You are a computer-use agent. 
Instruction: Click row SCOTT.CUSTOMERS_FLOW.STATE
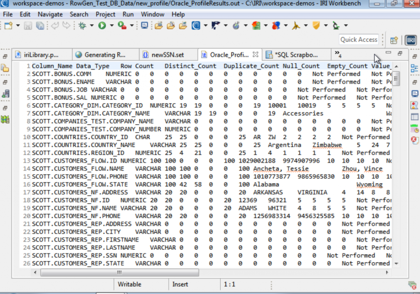click(x=212, y=185)
